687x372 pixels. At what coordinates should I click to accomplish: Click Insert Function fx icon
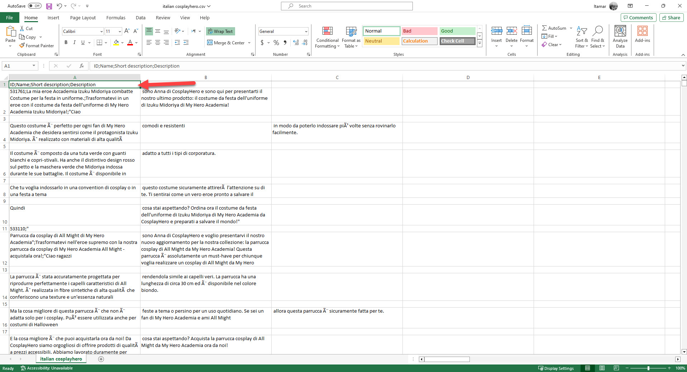click(x=82, y=66)
